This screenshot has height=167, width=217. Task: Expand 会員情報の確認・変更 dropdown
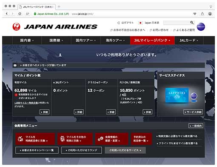[112, 139]
